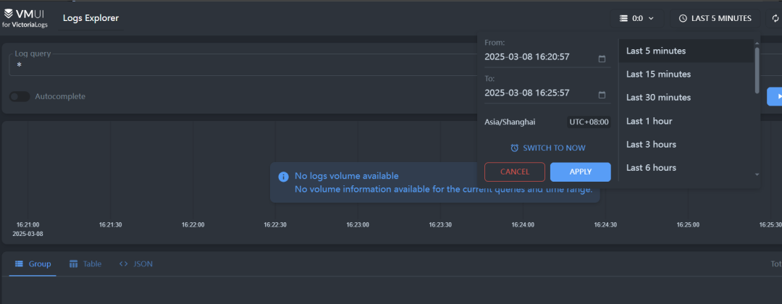The height and width of the screenshot is (304, 782).
Task: Click the blue run query button
Action: [775, 96]
